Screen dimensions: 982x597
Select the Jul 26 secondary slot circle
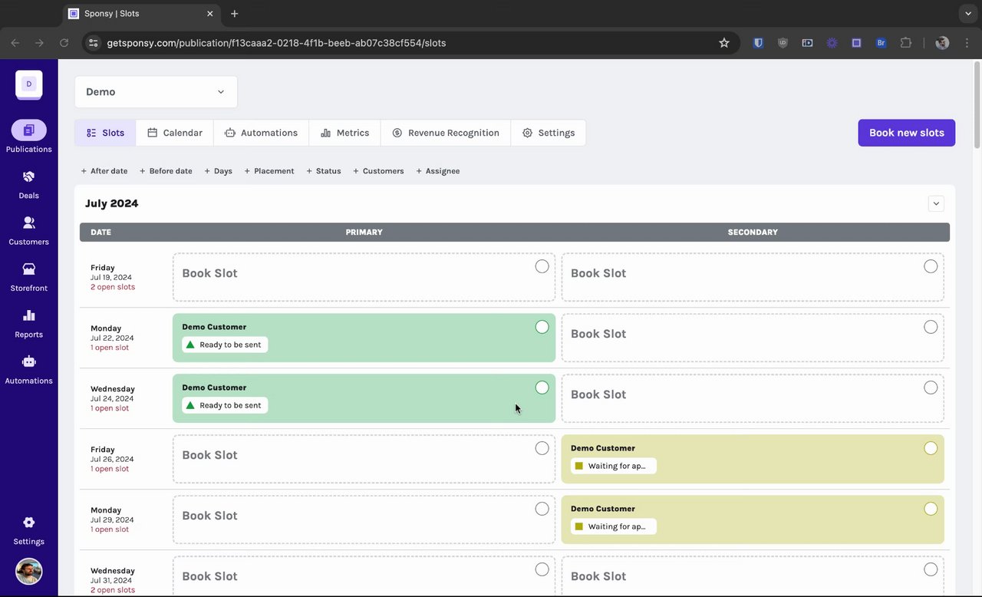(x=931, y=448)
